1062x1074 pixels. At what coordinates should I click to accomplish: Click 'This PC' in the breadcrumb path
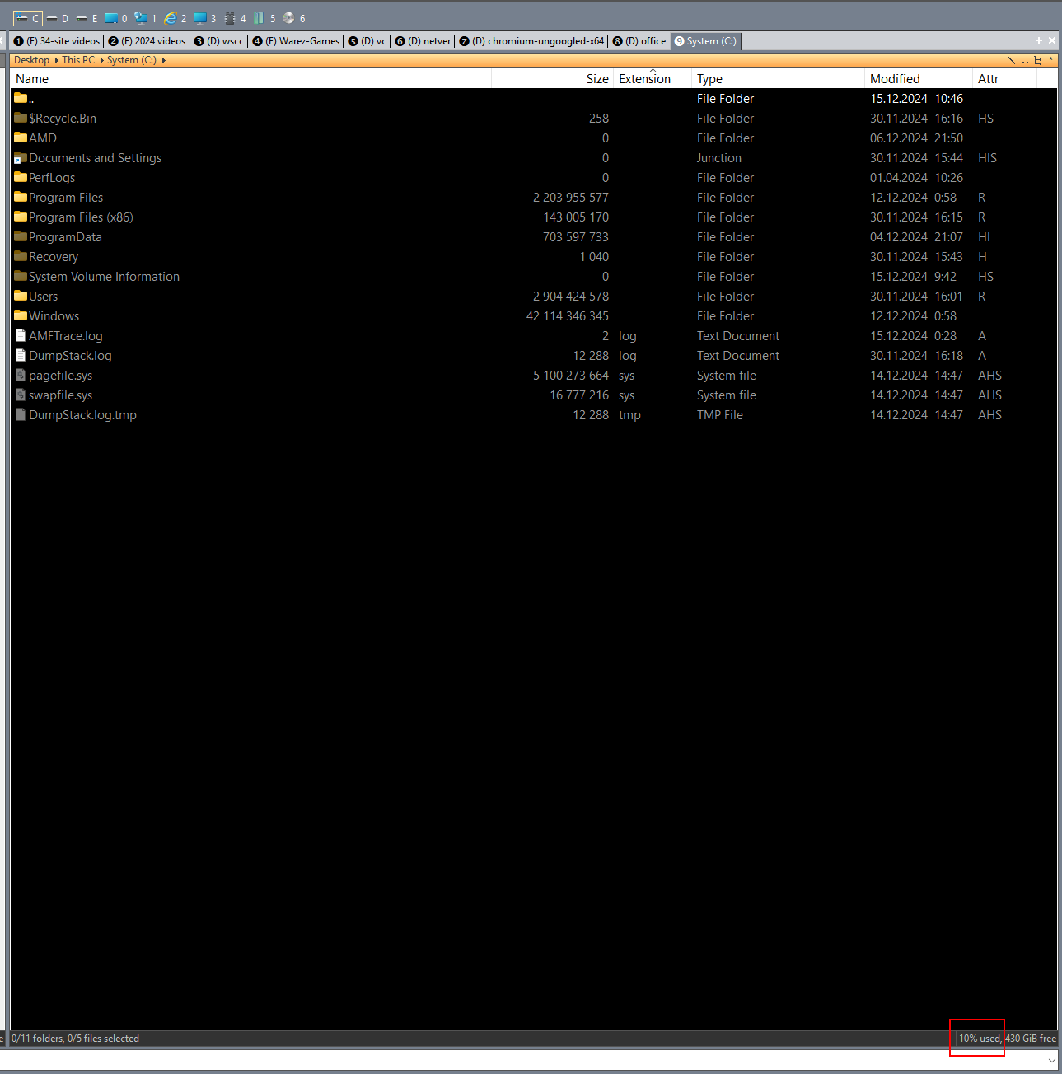point(78,60)
